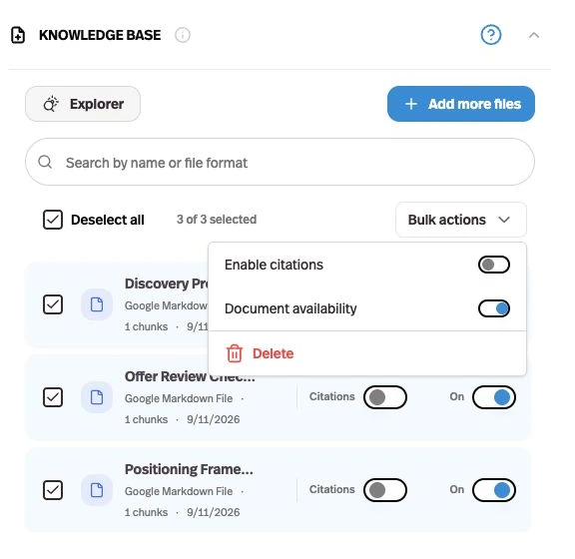Viewport: 575px width, 559px height.
Task: Click Offer Review Google Markdown File label
Action: pyautogui.click(x=179, y=398)
